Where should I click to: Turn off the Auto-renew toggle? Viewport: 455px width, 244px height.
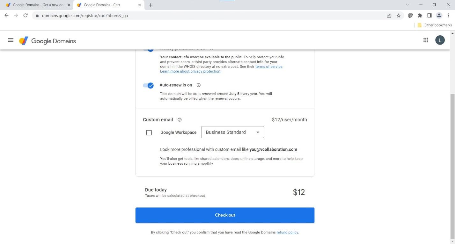148,85
